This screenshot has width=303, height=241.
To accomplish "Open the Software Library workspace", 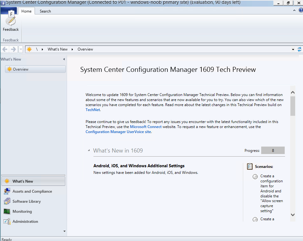I will 33,201.
